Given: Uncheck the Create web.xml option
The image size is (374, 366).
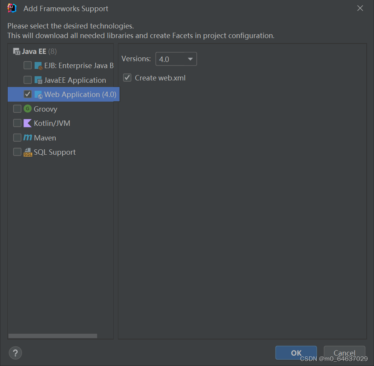Looking at the screenshot, I should (127, 77).
